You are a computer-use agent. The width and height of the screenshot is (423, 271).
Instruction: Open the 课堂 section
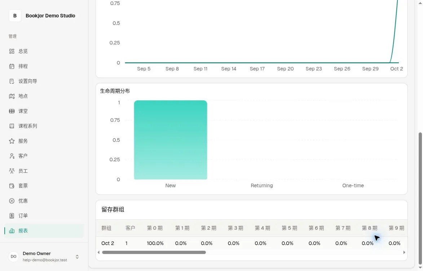[x=44, y=111]
